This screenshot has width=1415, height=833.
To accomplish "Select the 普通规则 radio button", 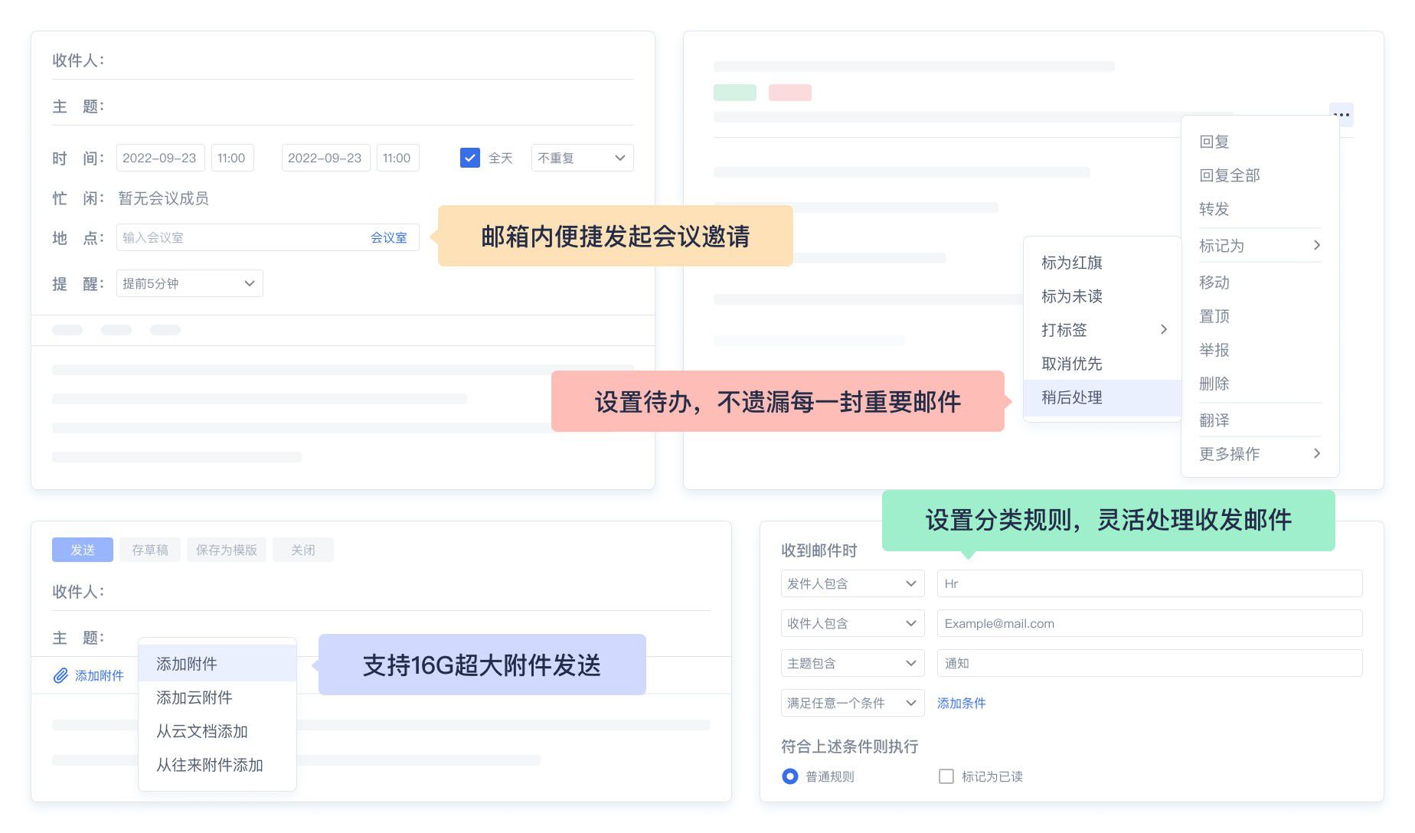I will pos(789,776).
